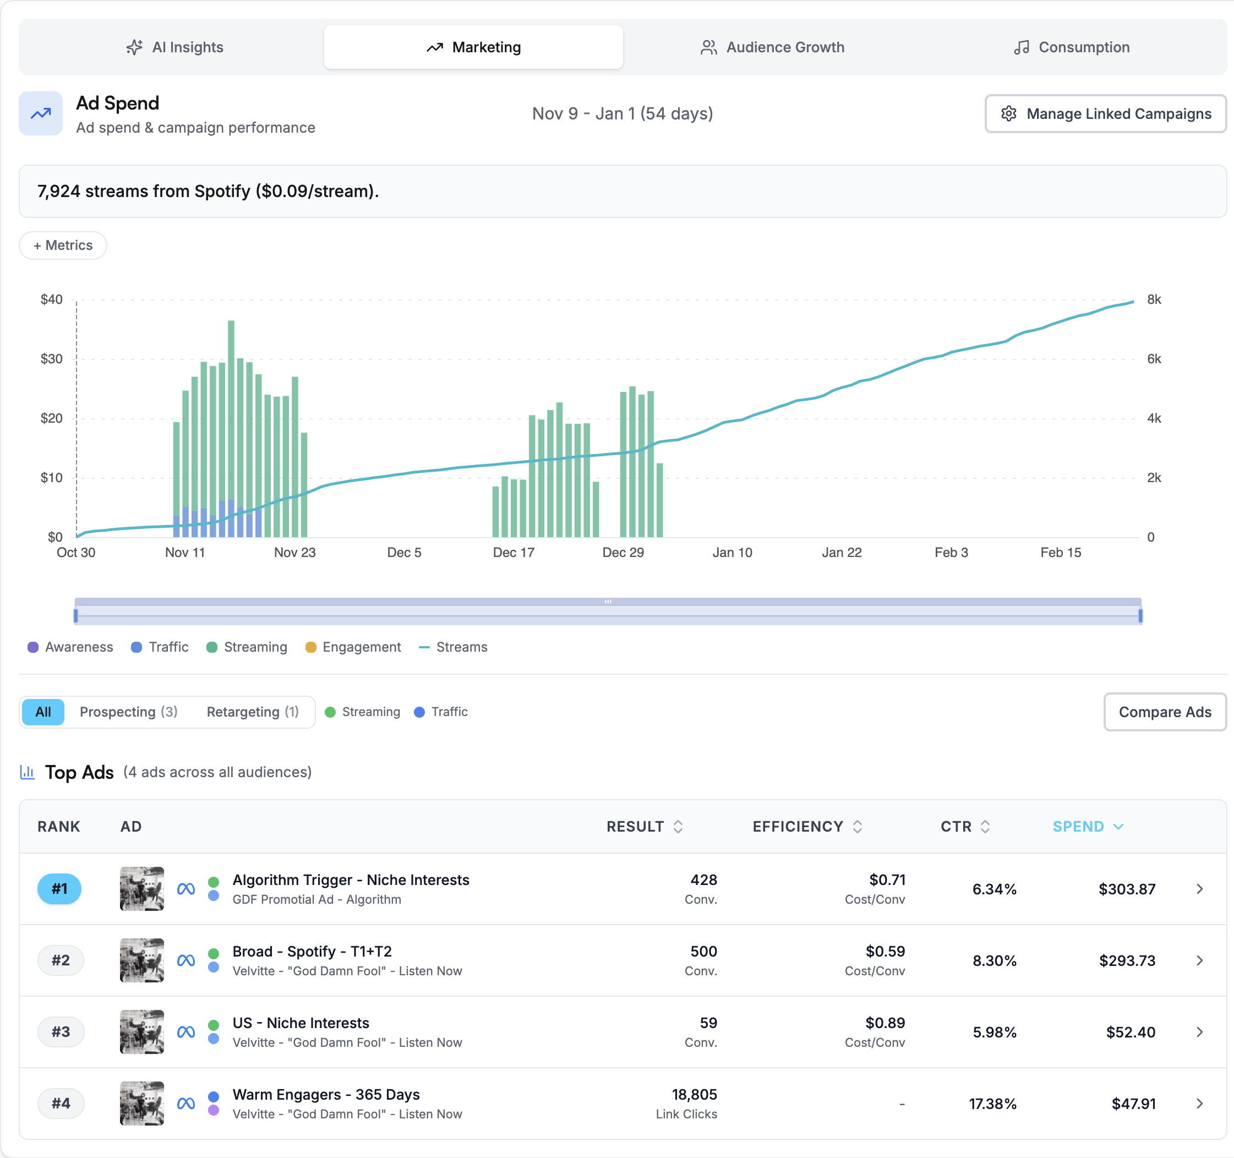Viewport: 1234px width, 1158px height.
Task: Switch to the Marketing tab
Action: (473, 47)
